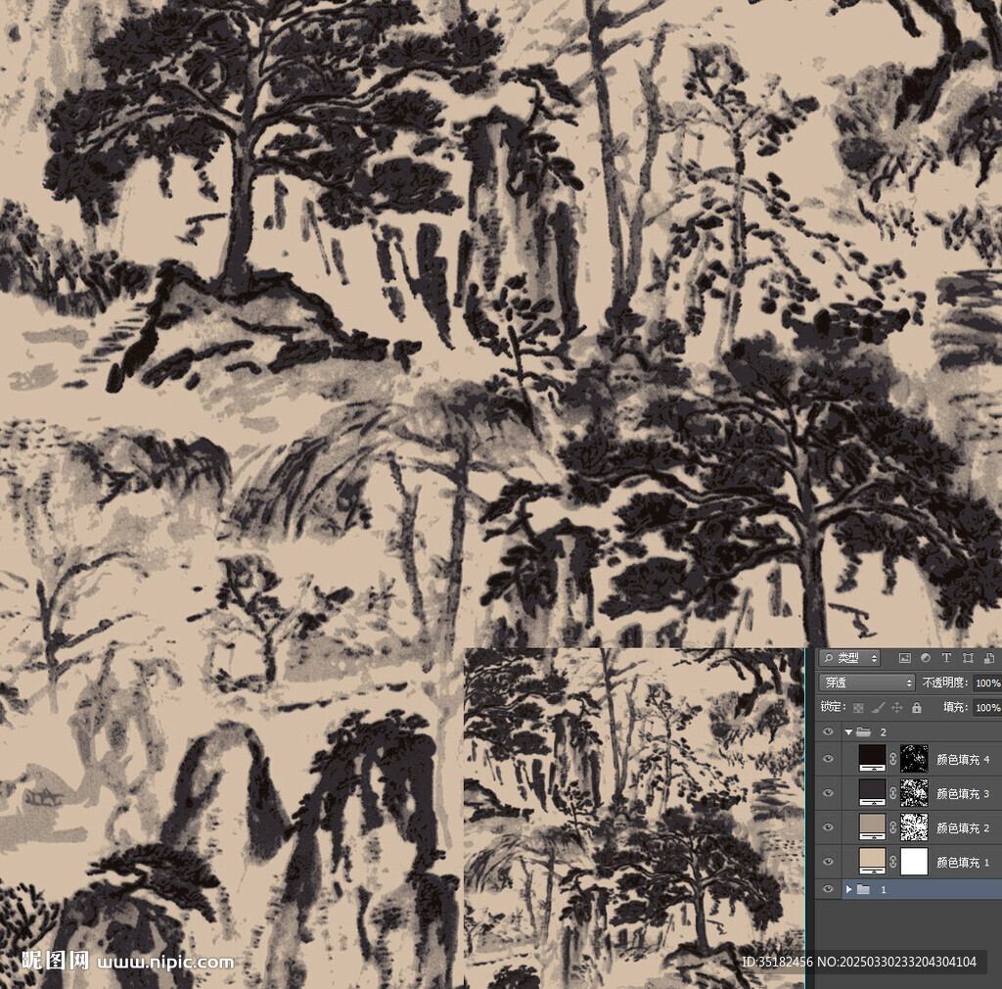The height and width of the screenshot is (989, 1002).
Task: Hide the 颜色填充 4 layer
Action: 828,759
